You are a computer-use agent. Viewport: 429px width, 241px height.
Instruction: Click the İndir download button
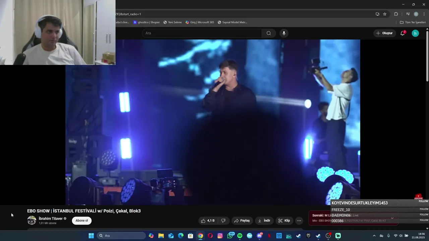264,221
